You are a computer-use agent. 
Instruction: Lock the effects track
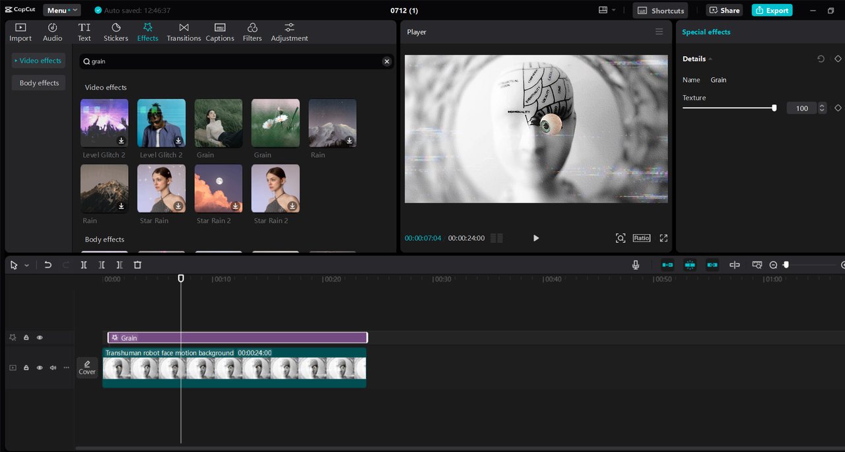tap(26, 338)
